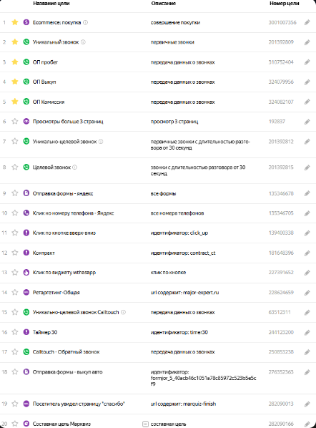Image resolution: width=316 pixels, height=428 pixels.
Task: Mark Клик по кнопке вверх-вниз as favorite
Action: [x=15, y=233]
